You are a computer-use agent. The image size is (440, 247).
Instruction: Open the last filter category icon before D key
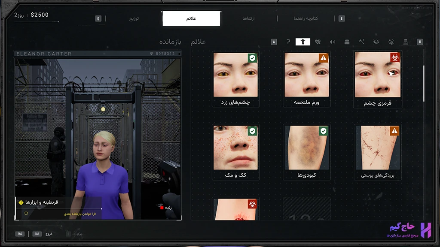(406, 42)
